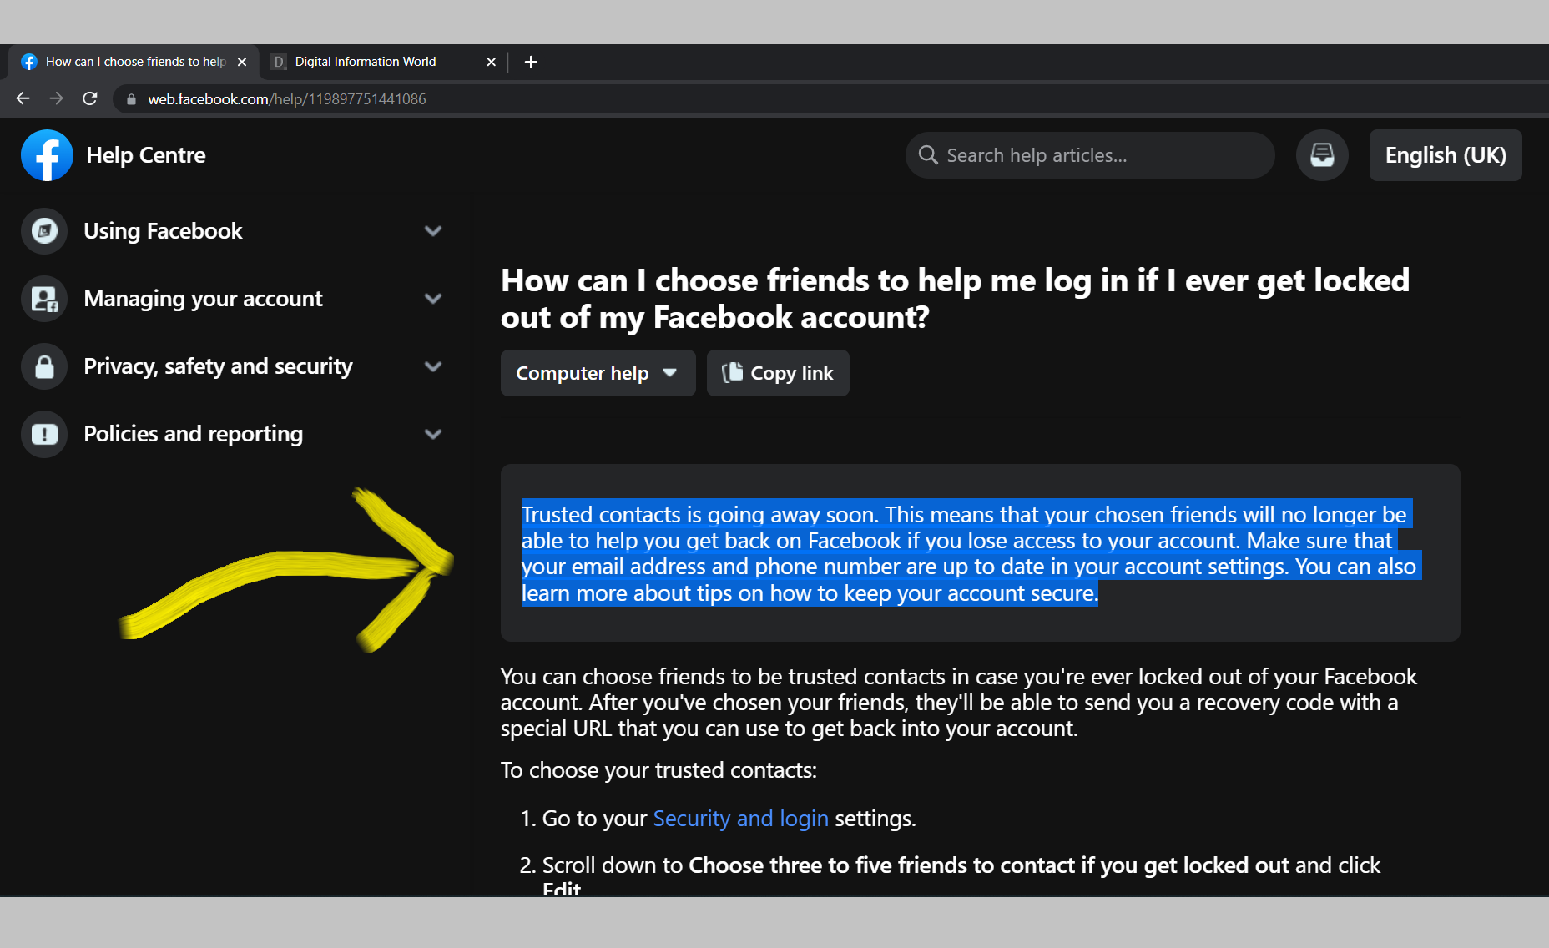Click the browser address bar URL
This screenshot has width=1549, height=948.
[287, 99]
